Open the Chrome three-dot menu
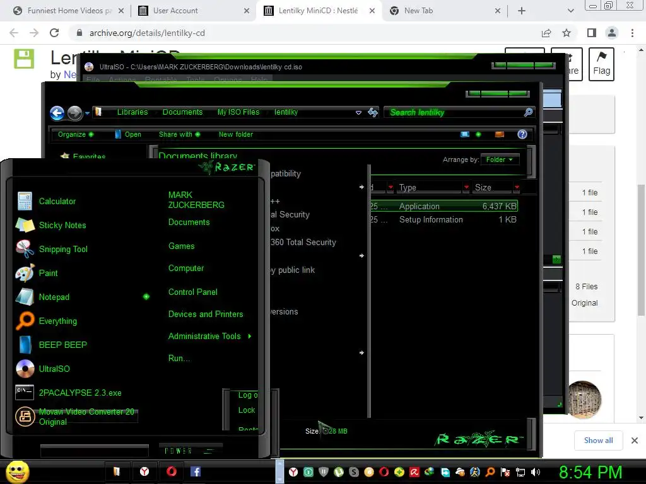The image size is (646, 484). tap(632, 33)
